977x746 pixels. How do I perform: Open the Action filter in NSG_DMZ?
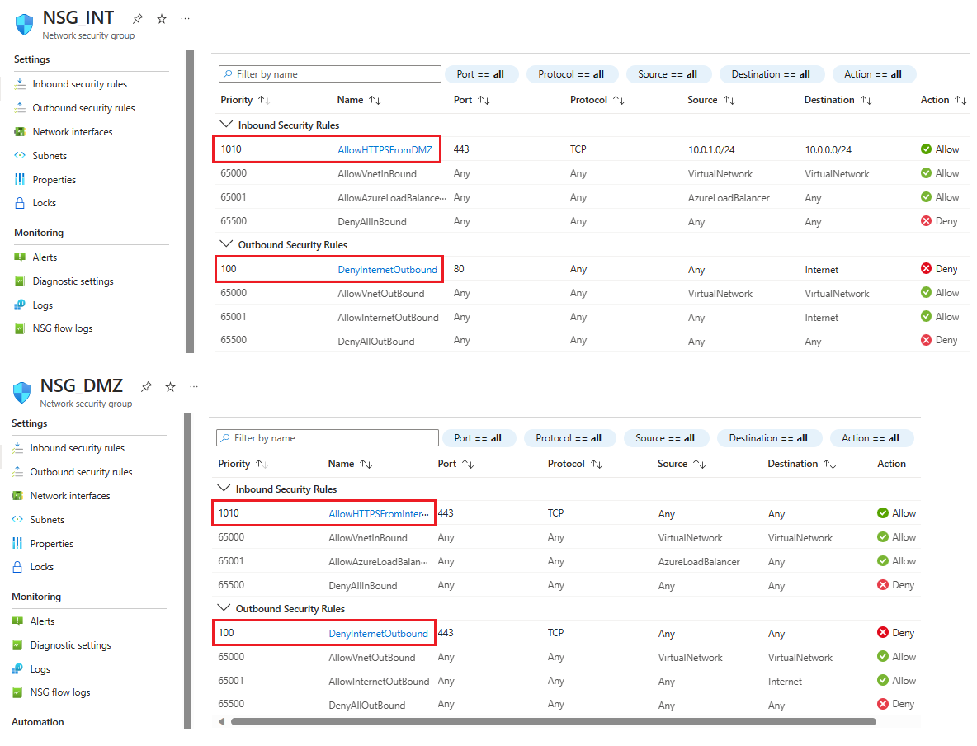871,438
